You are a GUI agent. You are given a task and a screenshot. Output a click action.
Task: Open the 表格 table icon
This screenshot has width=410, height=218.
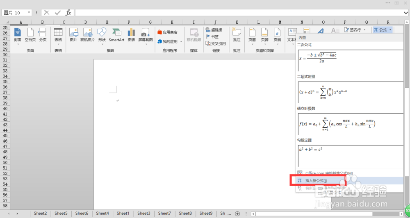click(x=58, y=32)
